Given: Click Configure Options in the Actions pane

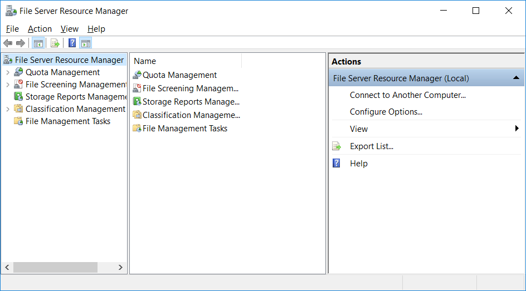Looking at the screenshot, I should tap(386, 112).
